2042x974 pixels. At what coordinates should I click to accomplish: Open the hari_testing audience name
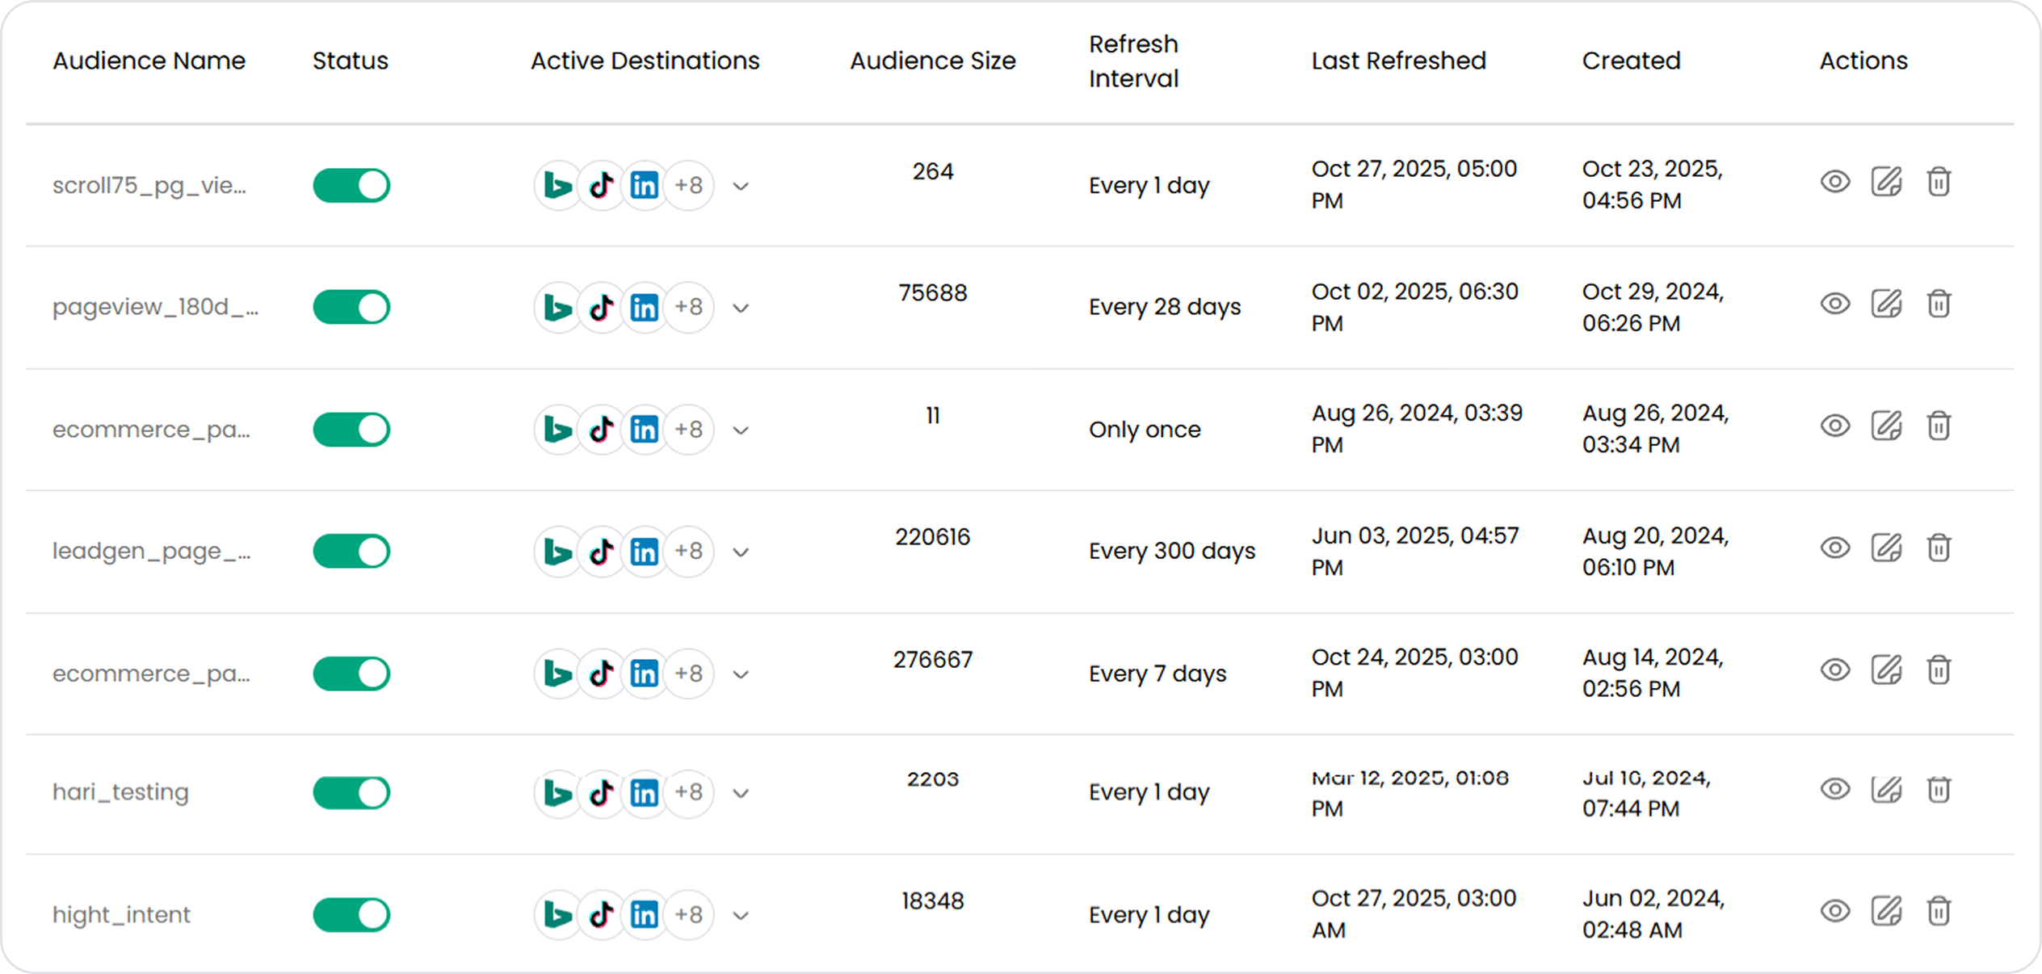point(120,792)
